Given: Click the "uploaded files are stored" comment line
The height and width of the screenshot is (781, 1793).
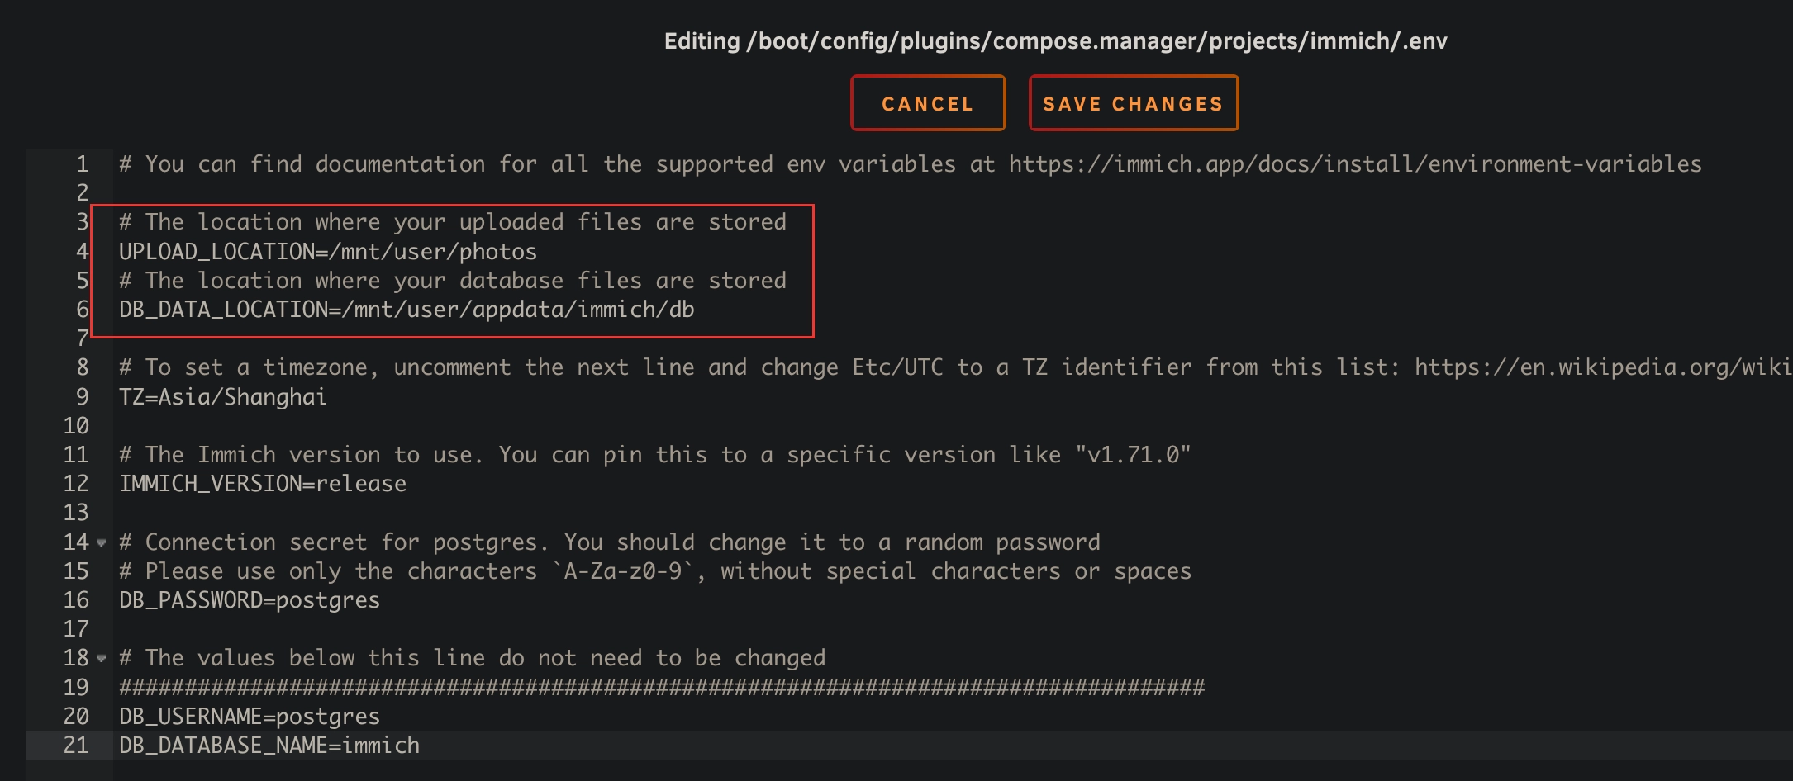Looking at the screenshot, I should point(452,223).
